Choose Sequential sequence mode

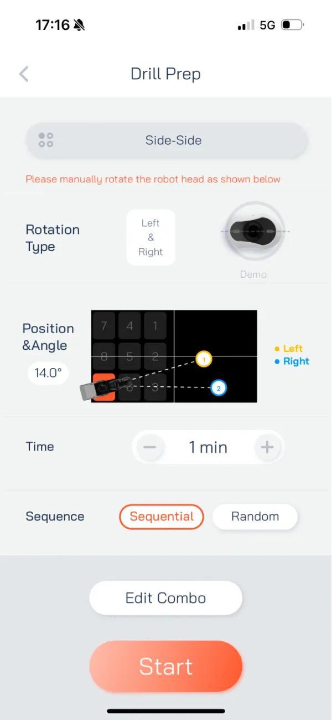162,517
